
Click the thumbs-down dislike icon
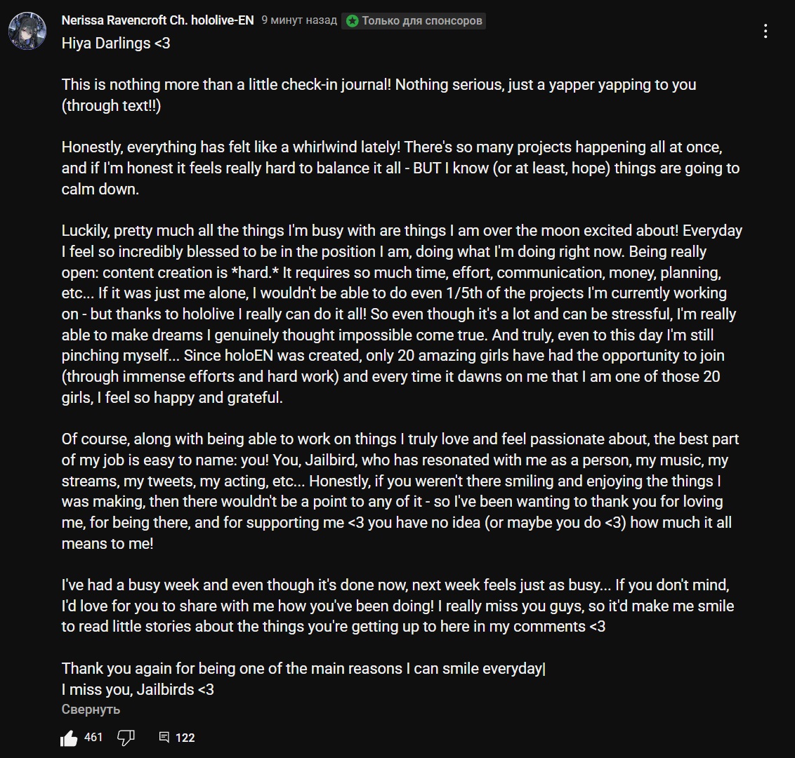coord(126,738)
